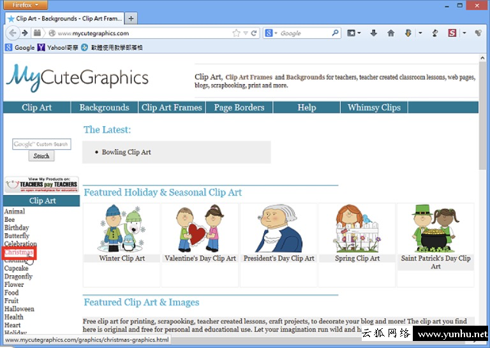Screen dimensions: 490x348
Task: Open the Animal category link
Action: [x=15, y=212]
